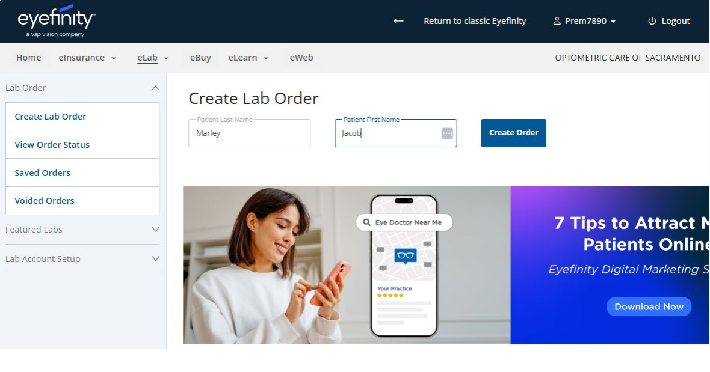
Task: Click the user profile icon beside Prem7890
Action: tap(557, 21)
